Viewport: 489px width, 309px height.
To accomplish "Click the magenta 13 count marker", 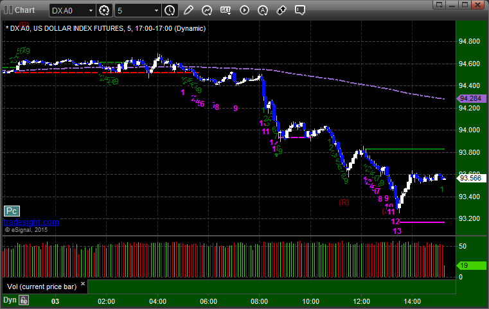I will pos(397,231).
